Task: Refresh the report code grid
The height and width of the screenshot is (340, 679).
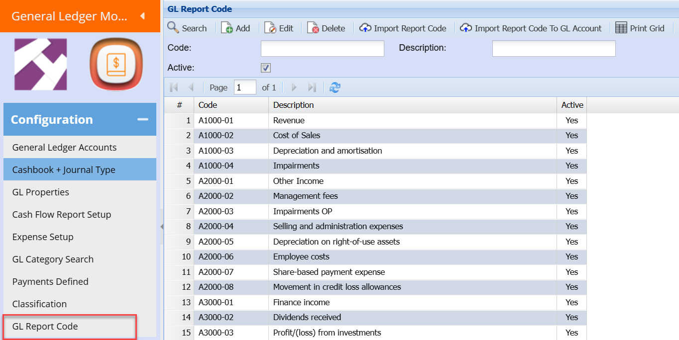Action: [335, 87]
